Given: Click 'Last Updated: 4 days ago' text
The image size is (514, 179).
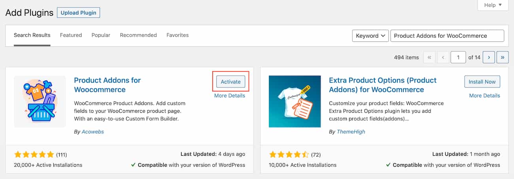Looking at the screenshot, I should pos(213,154).
